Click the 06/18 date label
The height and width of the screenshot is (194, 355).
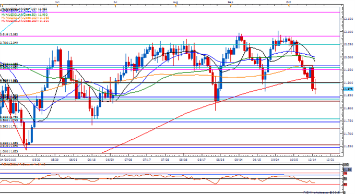[x=92, y=160]
